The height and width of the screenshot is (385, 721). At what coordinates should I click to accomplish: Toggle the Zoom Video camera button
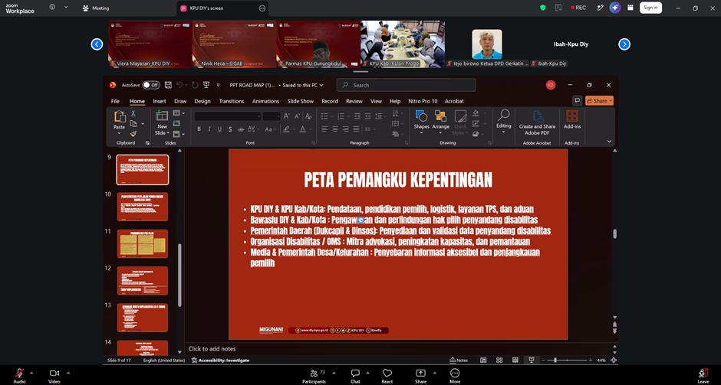(54, 375)
